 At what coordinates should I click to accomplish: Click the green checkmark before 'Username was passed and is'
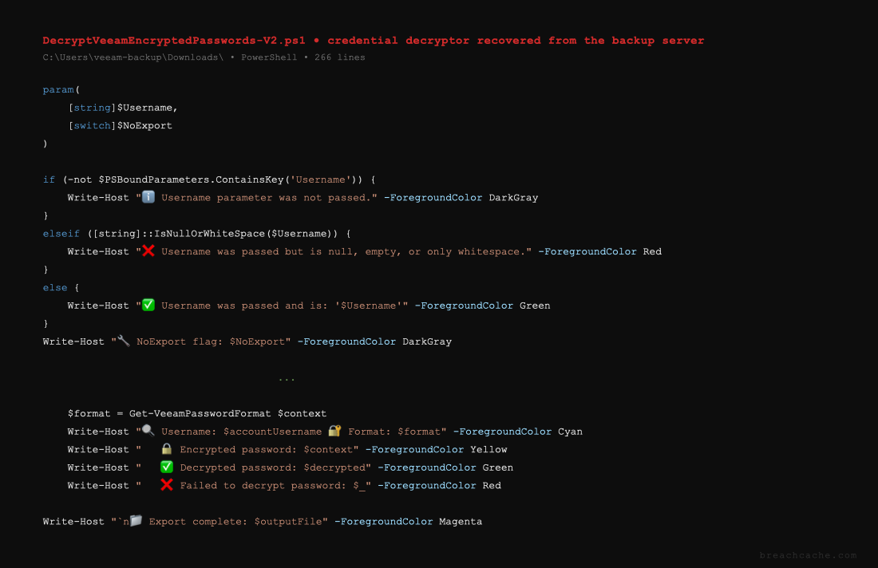point(148,305)
